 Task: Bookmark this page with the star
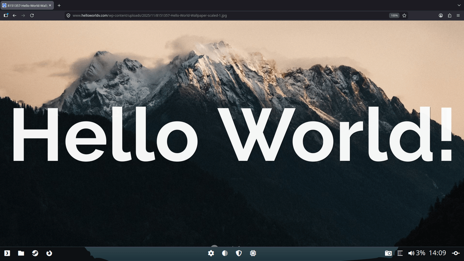pyautogui.click(x=404, y=15)
